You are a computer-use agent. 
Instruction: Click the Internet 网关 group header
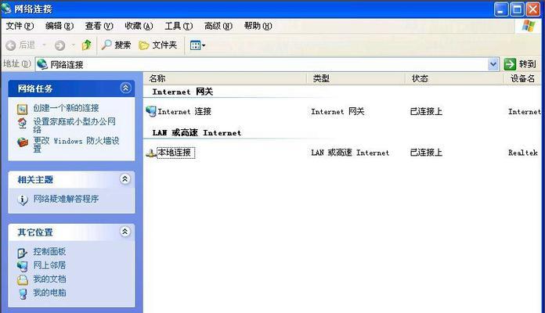pos(182,92)
